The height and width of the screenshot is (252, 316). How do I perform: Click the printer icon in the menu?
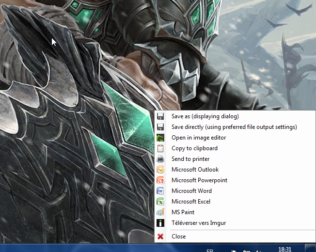click(x=160, y=159)
